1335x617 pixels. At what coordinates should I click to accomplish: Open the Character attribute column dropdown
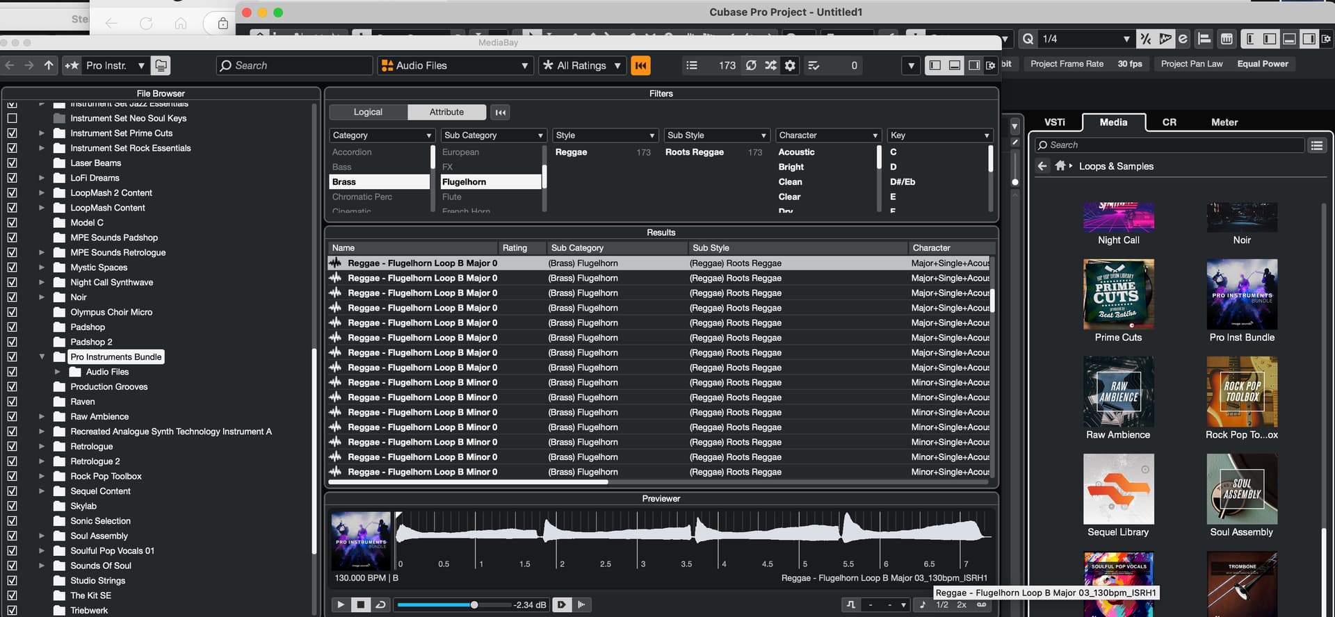coord(828,135)
